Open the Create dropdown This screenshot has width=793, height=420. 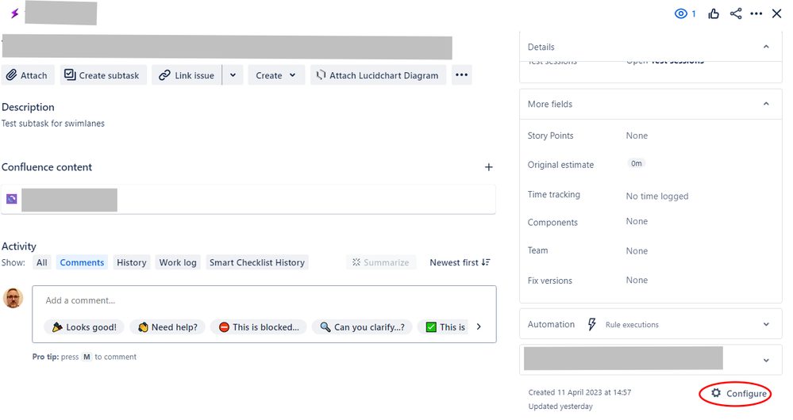(276, 75)
